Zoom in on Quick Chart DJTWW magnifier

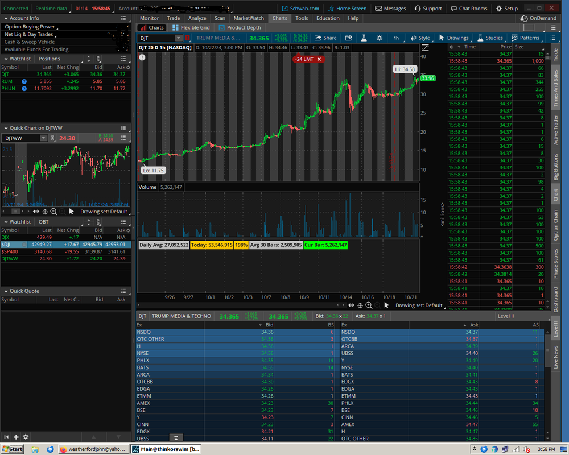[53, 212]
